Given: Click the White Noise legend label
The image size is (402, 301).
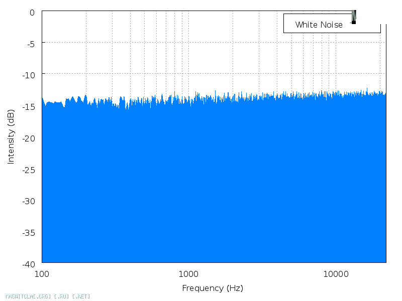Looking at the screenshot, I should pos(319,25).
